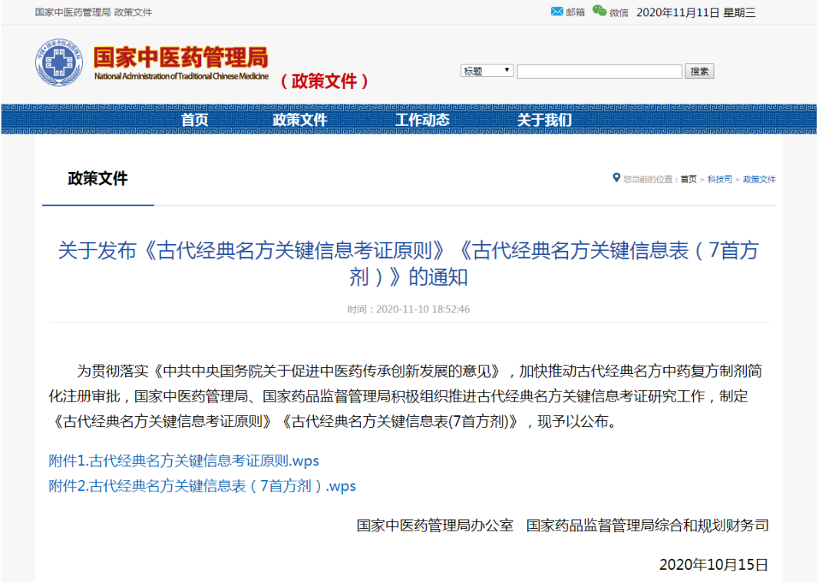Click the 微信 text link
Screen dimensions: 829x582
point(619,12)
